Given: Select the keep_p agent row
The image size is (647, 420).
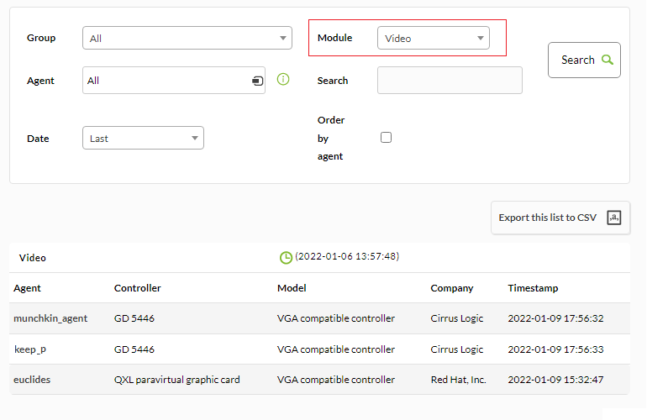Looking at the screenshot, I should 320,349.
